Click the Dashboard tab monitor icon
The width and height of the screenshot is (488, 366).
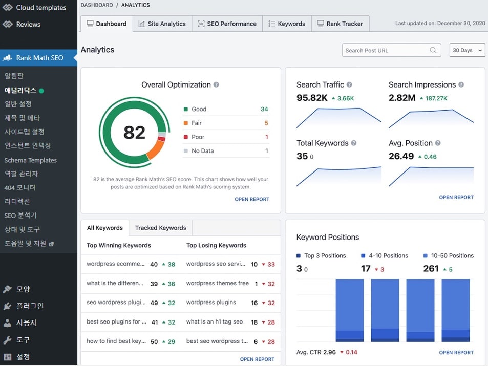(x=90, y=24)
